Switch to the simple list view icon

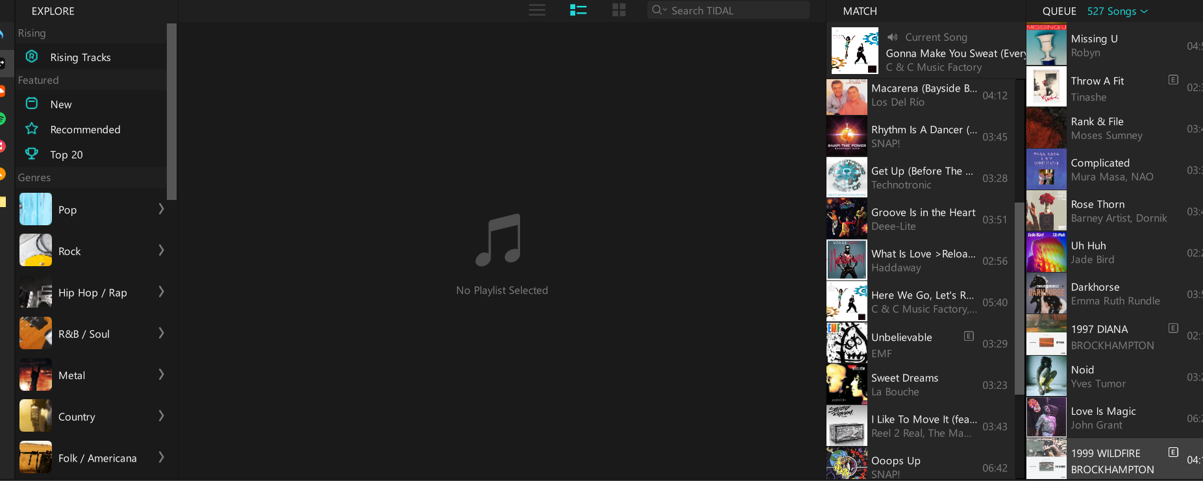537,10
